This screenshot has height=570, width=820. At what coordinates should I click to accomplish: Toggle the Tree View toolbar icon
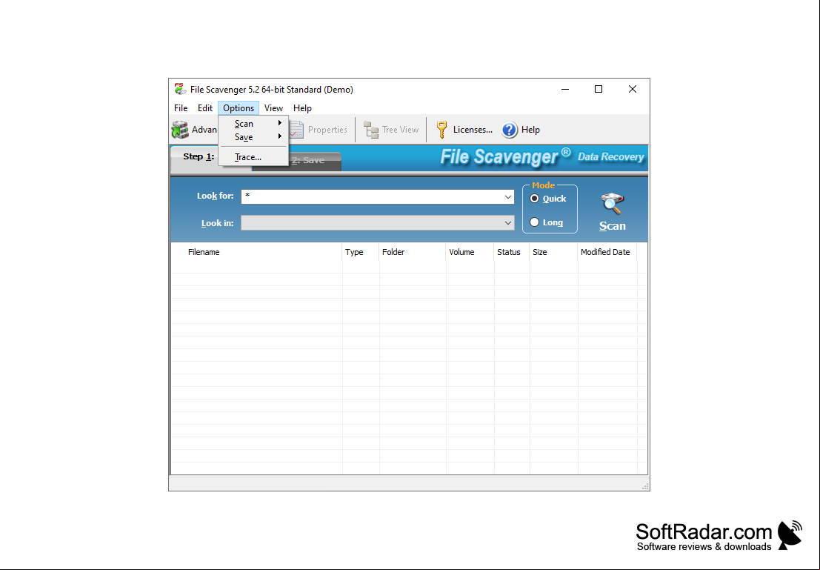371,130
